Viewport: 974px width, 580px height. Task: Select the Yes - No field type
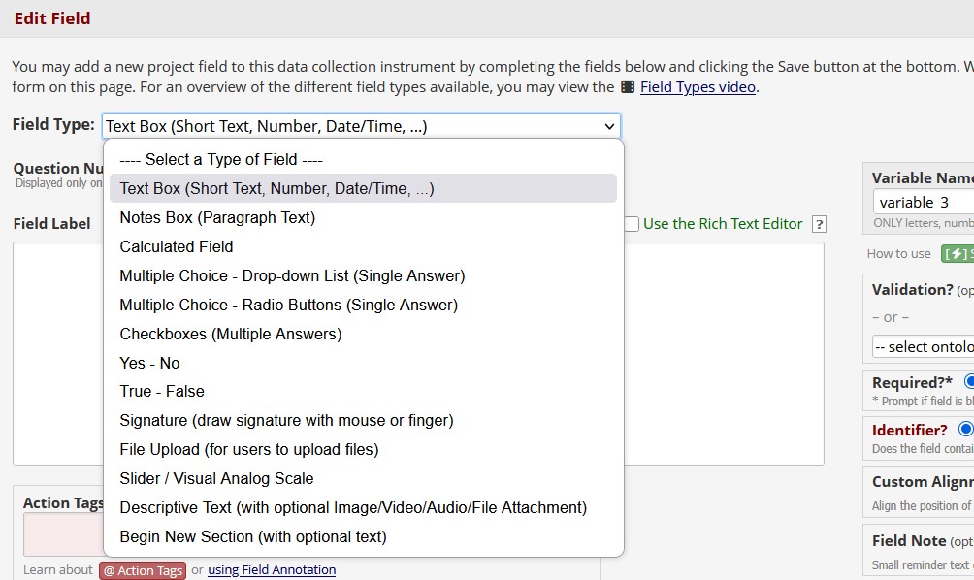click(x=149, y=362)
